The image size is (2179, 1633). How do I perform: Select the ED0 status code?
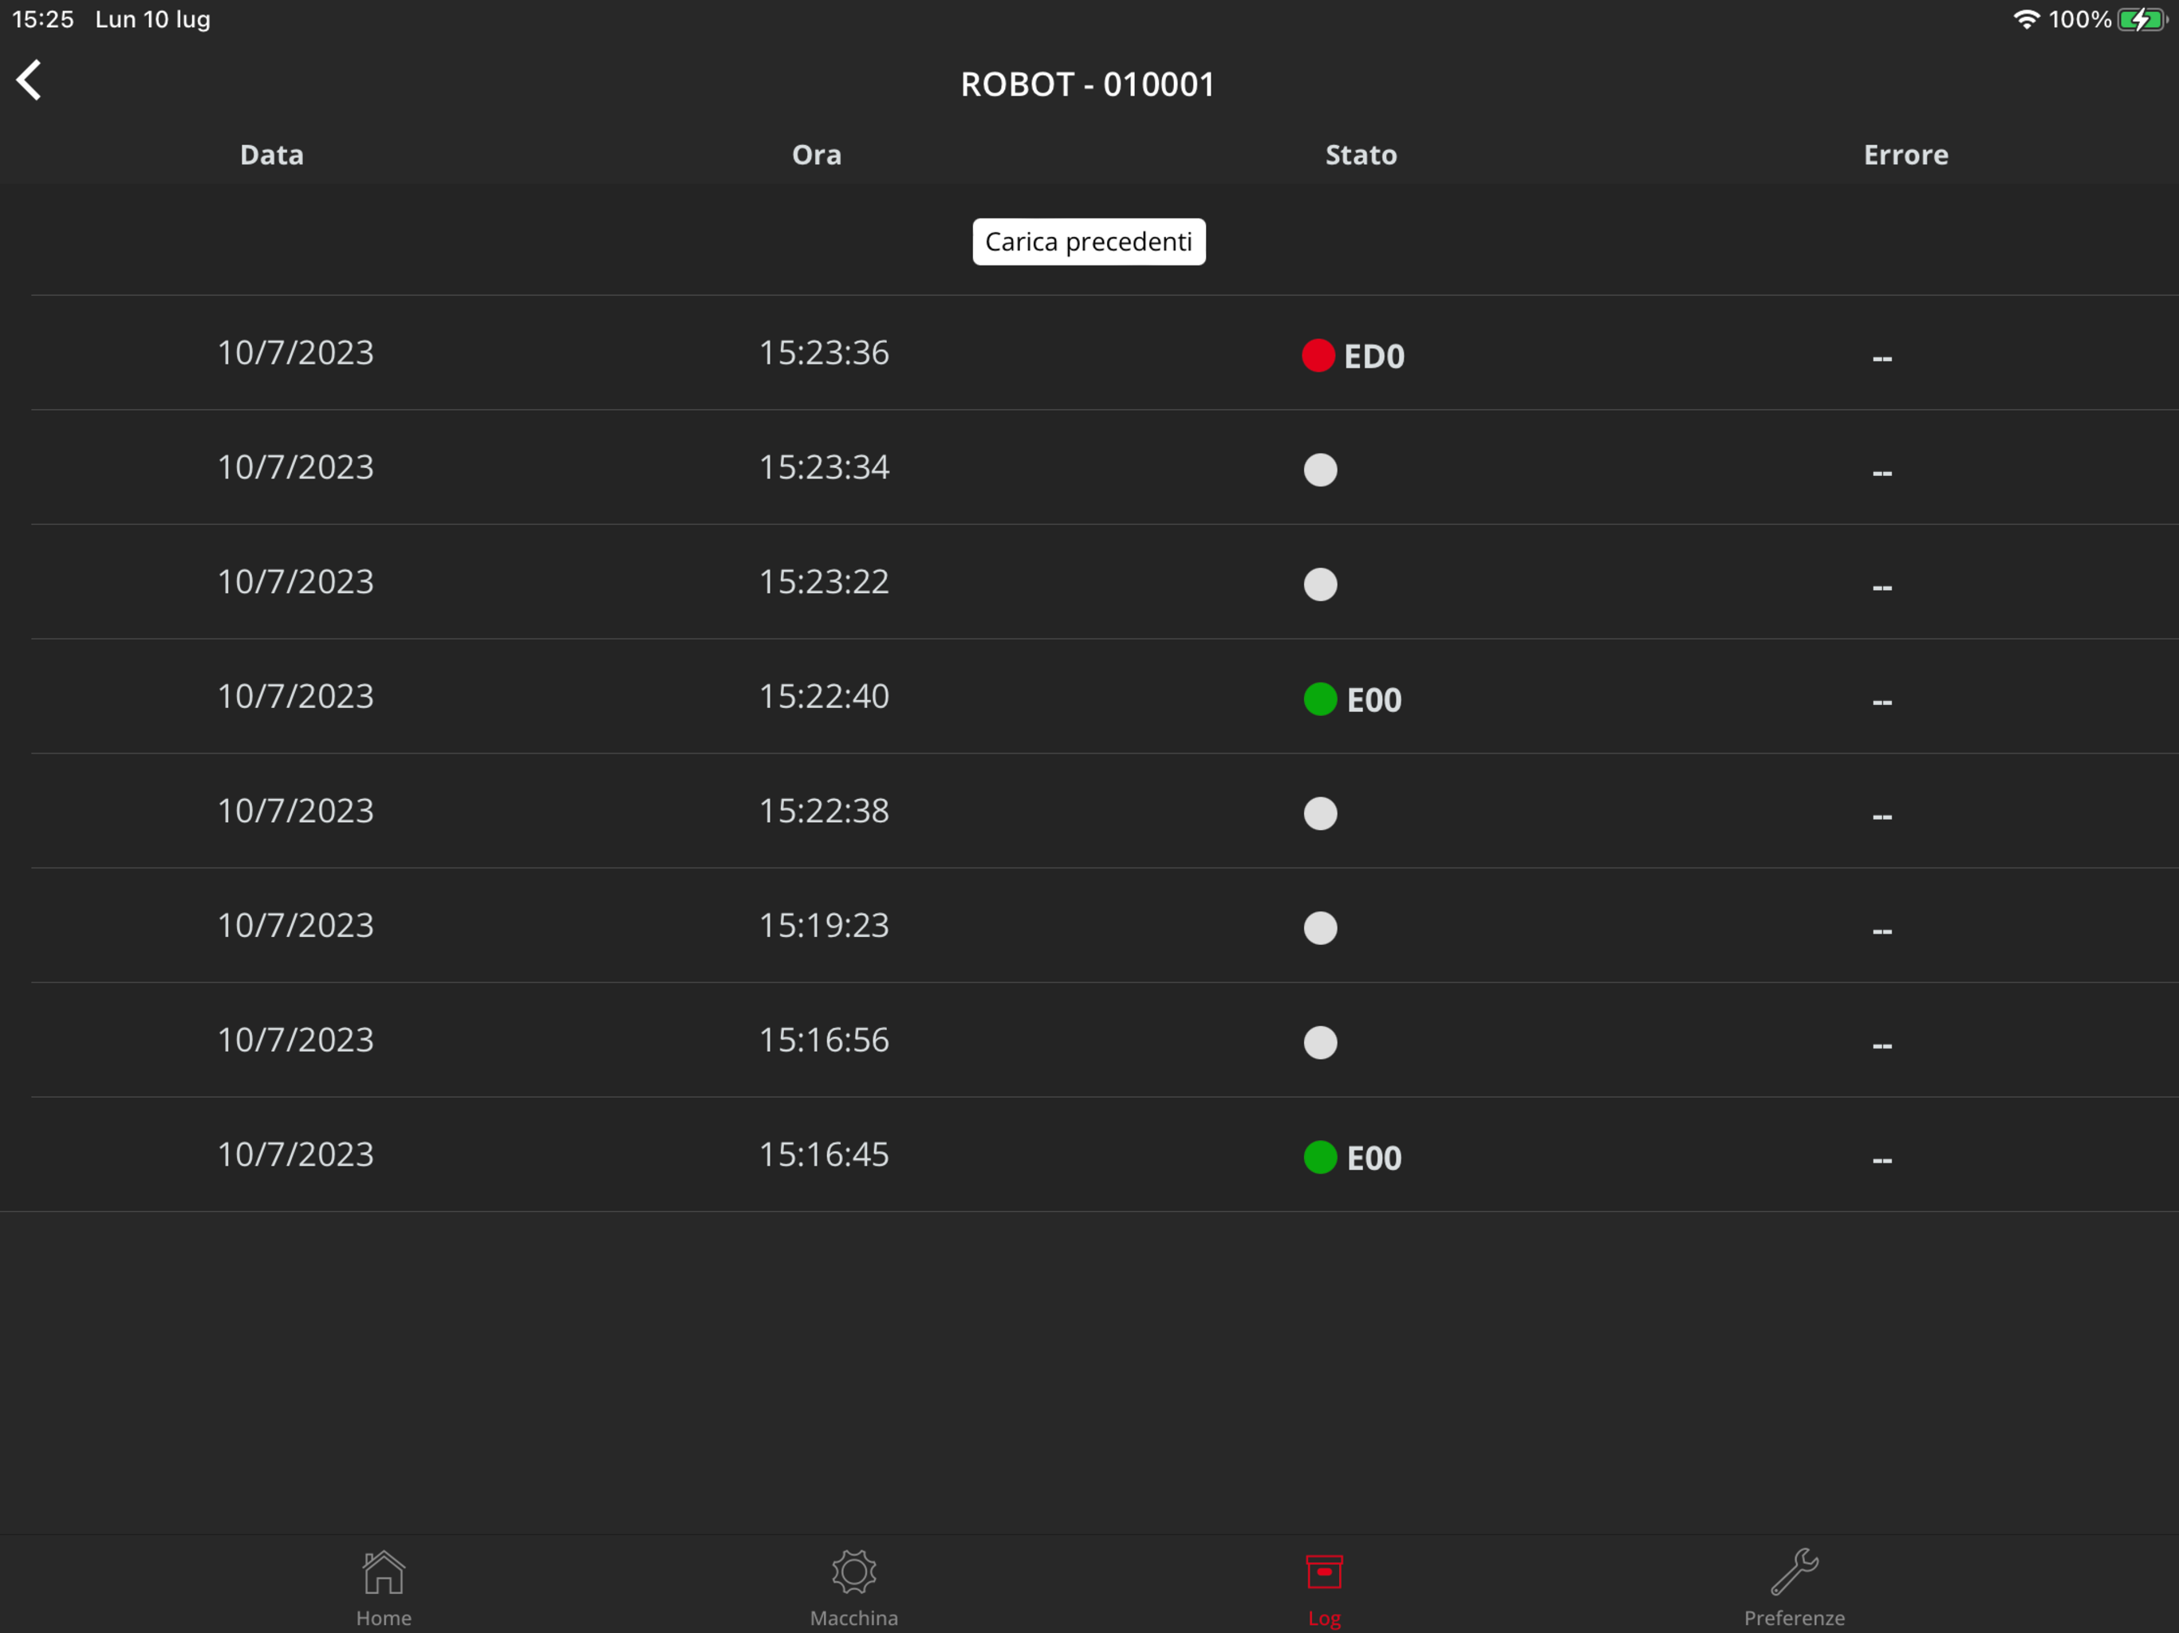click(x=1374, y=356)
